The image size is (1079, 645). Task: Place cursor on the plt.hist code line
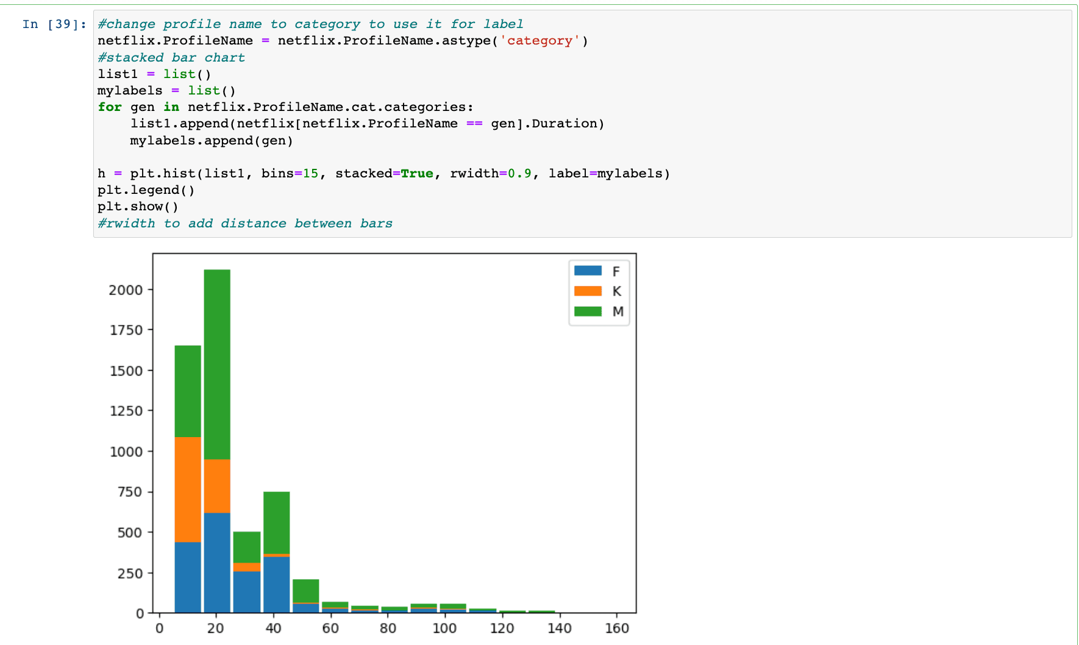[x=383, y=174]
